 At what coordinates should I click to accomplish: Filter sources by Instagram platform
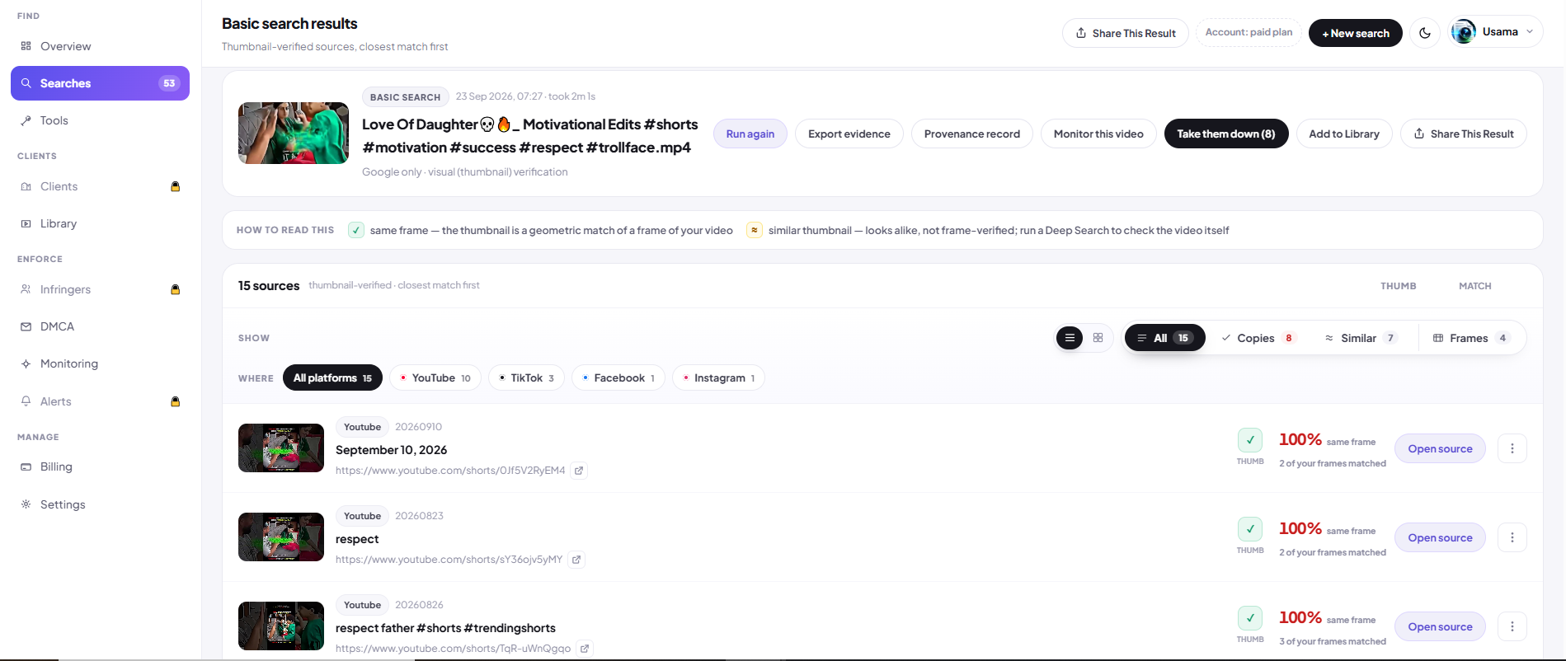[718, 378]
